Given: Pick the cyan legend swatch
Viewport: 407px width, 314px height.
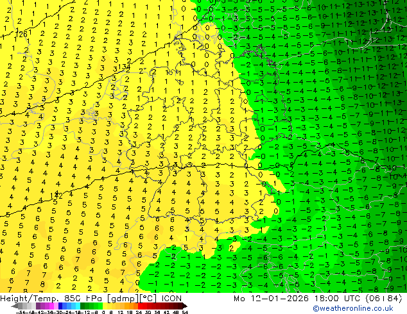Looking at the screenshot, I should tap(78, 306).
